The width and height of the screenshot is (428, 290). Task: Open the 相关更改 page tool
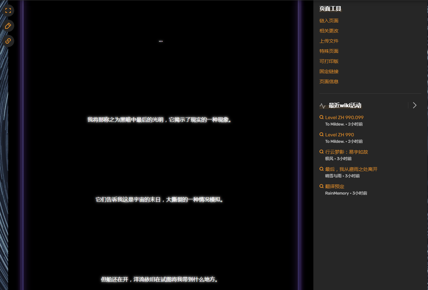[329, 31]
